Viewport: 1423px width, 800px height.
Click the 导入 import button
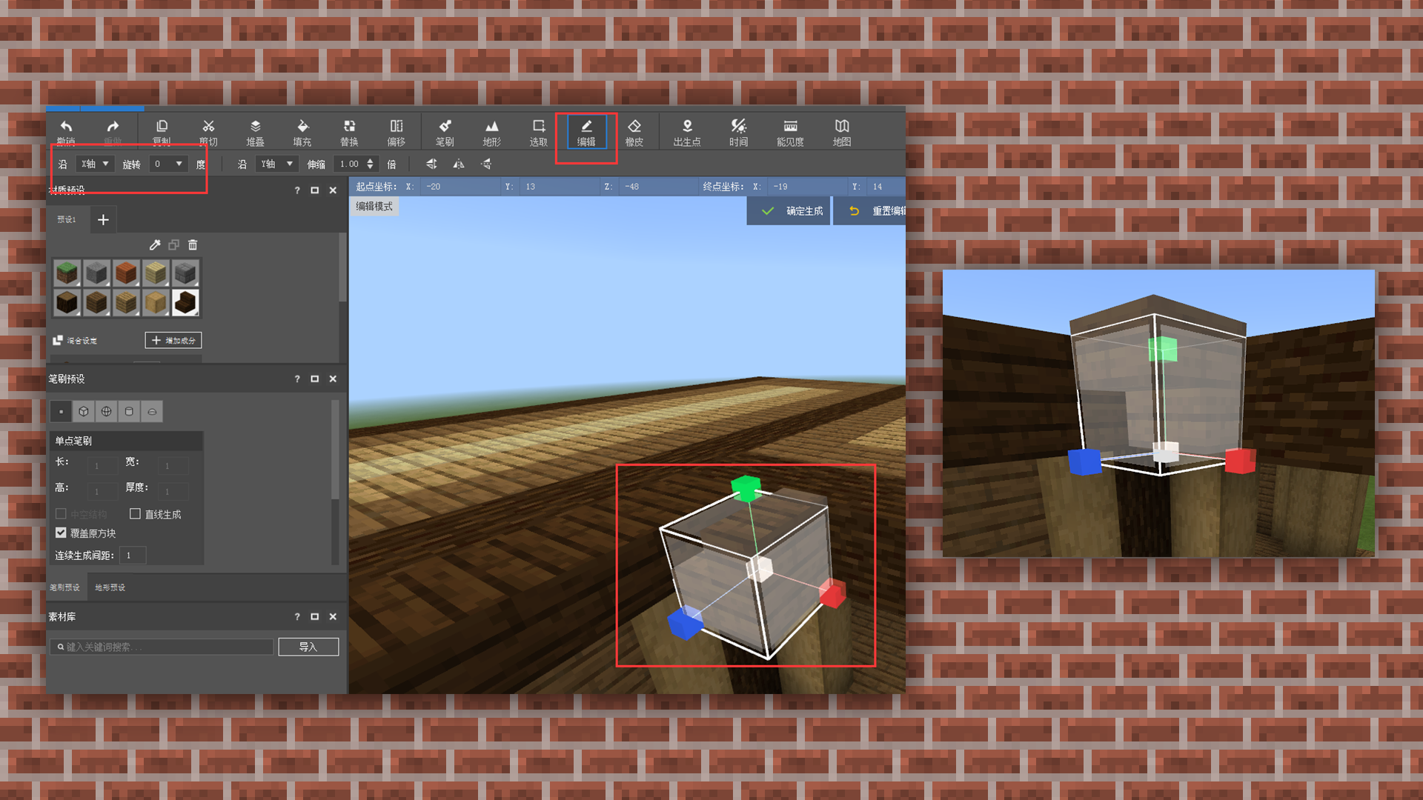click(308, 647)
